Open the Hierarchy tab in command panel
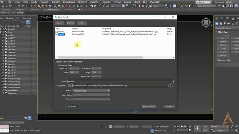This screenshot has height=134, width=239. tap(227, 19)
